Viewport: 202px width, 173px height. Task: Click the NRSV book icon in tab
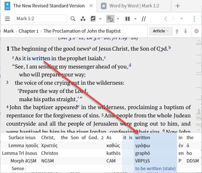tap(7, 6)
